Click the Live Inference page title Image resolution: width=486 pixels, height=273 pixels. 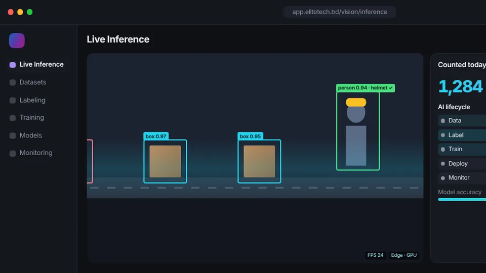point(118,39)
